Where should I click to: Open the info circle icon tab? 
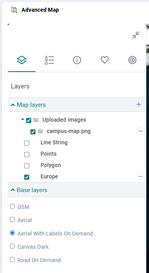click(77, 60)
